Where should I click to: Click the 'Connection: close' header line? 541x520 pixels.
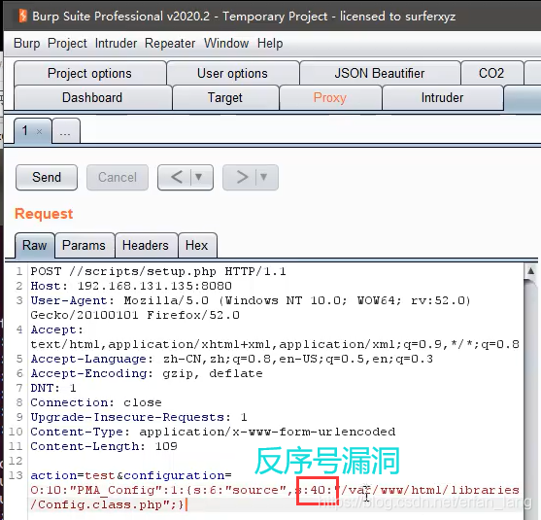[x=96, y=402]
